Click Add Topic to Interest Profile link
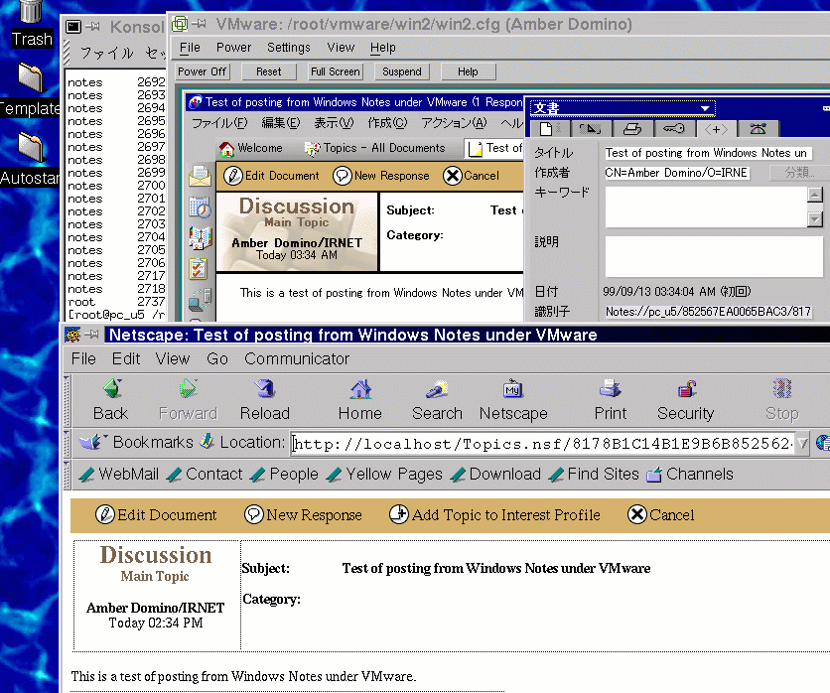This screenshot has width=830, height=693. tap(495, 514)
